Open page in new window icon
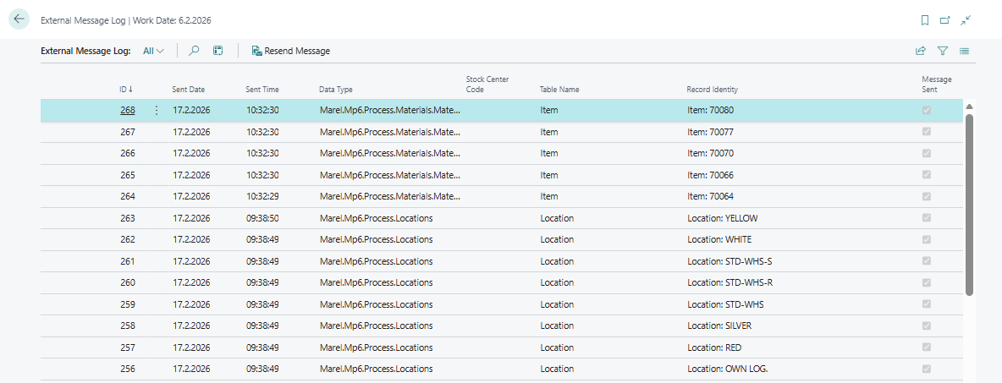This screenshot has width=1002, height=383. click(x=944, y=20)
